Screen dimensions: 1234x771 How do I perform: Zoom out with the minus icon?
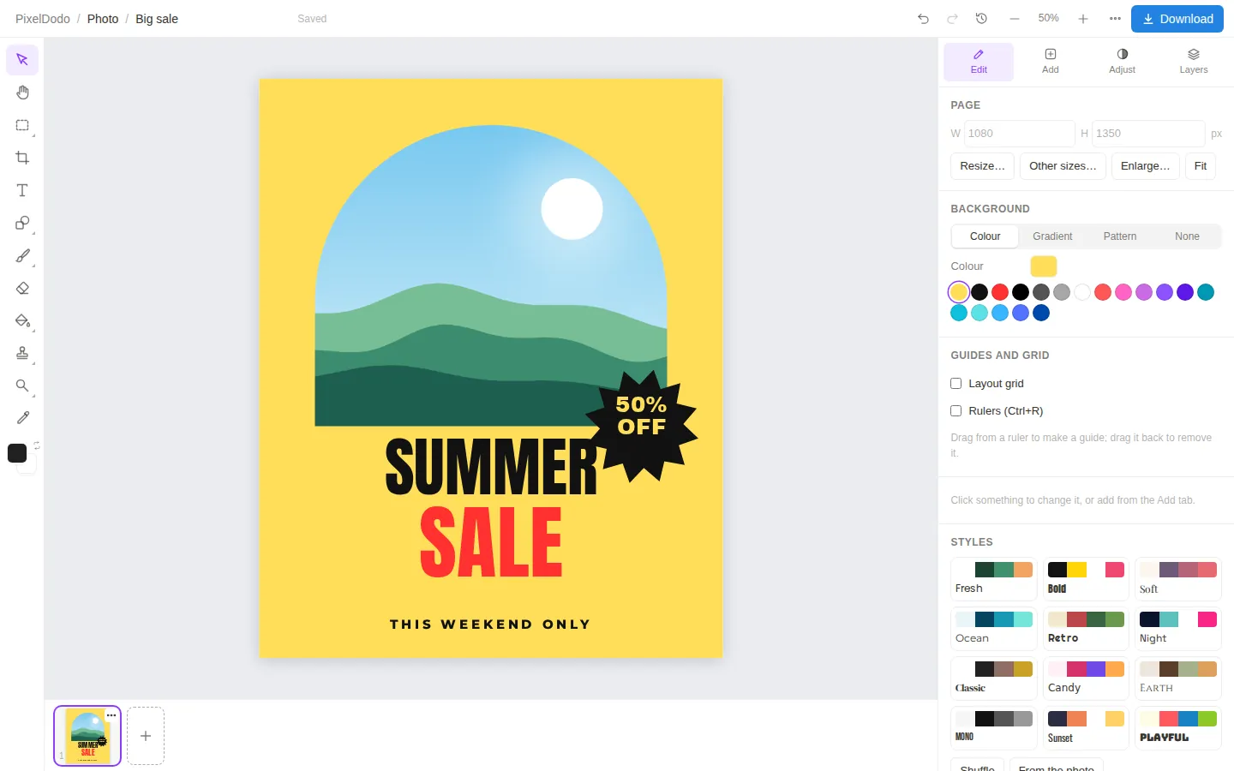(1015, 19)
